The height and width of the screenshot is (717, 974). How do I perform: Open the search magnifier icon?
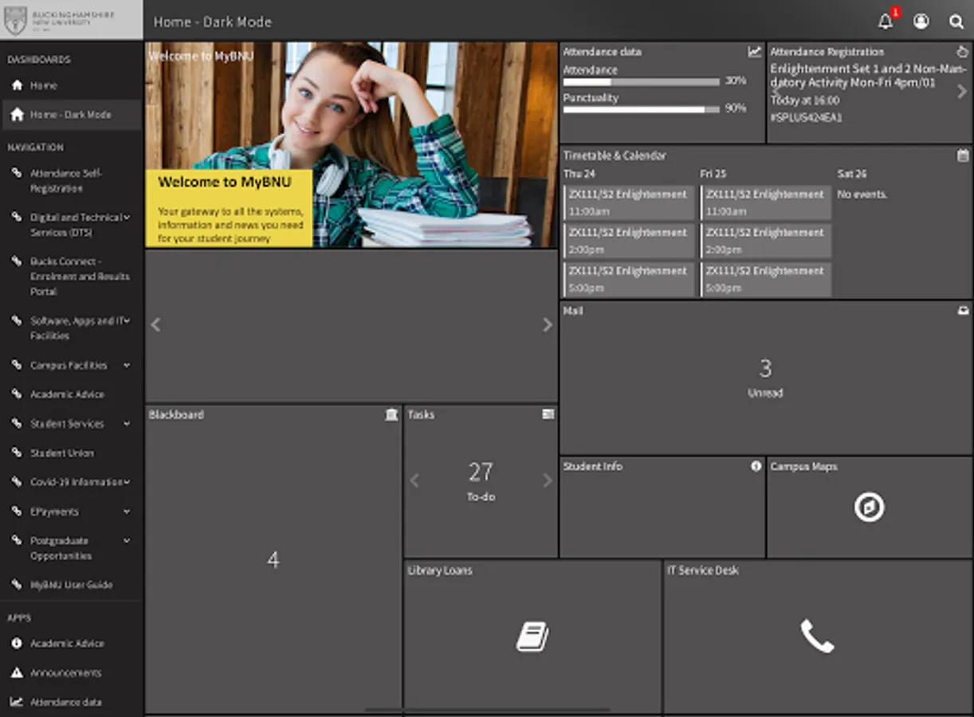click(x=956, y=22)
